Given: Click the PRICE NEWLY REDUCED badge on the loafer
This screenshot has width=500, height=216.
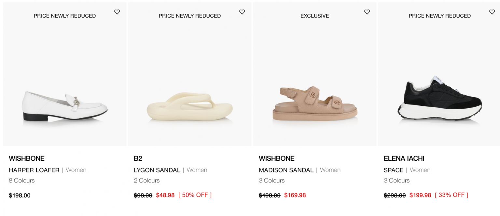Looking at the screenshot, I should coord(64,16).
